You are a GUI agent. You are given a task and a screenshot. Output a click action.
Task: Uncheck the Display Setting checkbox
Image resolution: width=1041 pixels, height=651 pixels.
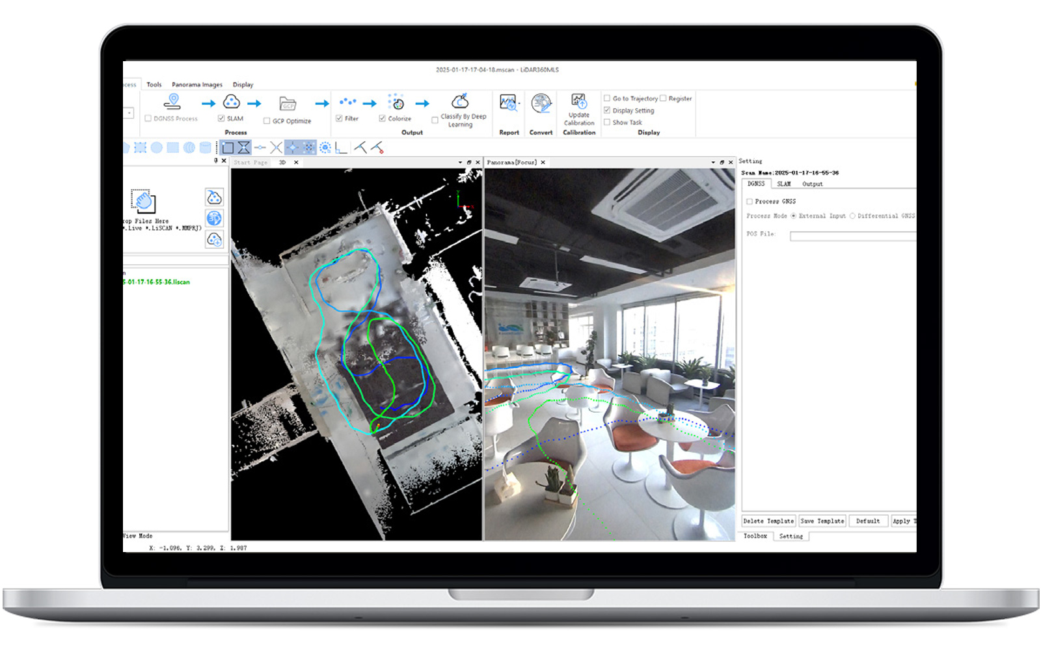[x=607, y=111]
